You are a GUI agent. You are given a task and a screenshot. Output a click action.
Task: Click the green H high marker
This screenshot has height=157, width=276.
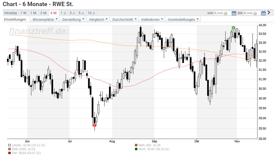point(233,28)
